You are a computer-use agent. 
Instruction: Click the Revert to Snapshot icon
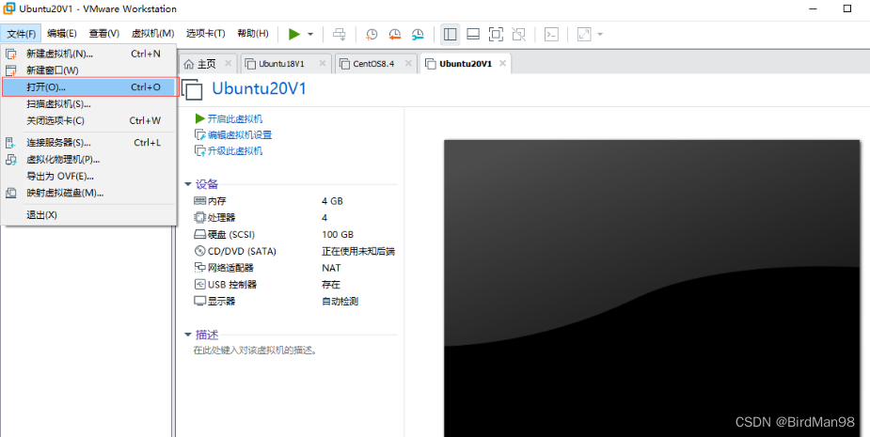pyautogui.click(x=394, y=35)
